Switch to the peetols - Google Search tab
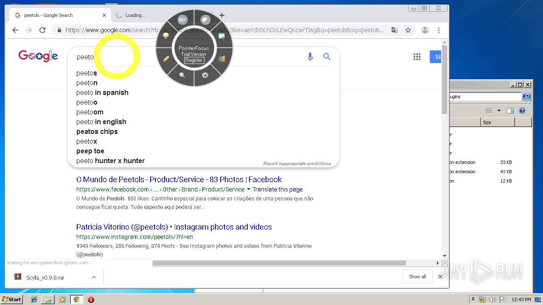This screenshot has width=543, height=305. (x=60, y=15)
